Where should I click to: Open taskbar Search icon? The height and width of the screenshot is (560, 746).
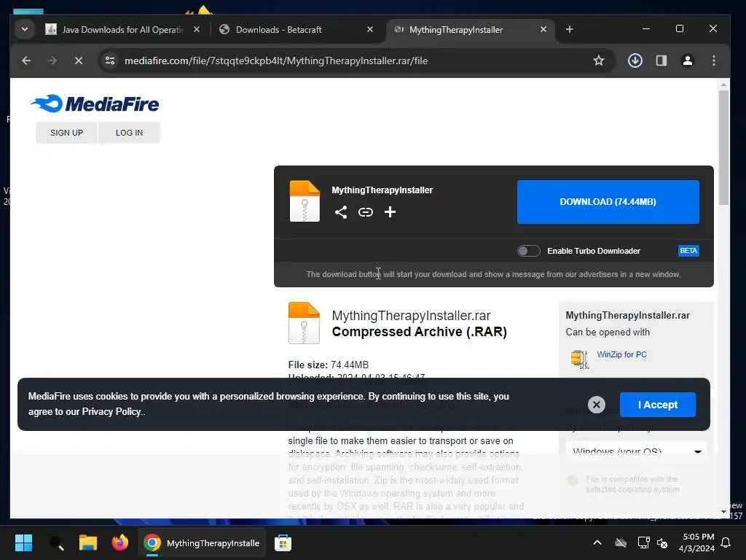coord(57,542)
